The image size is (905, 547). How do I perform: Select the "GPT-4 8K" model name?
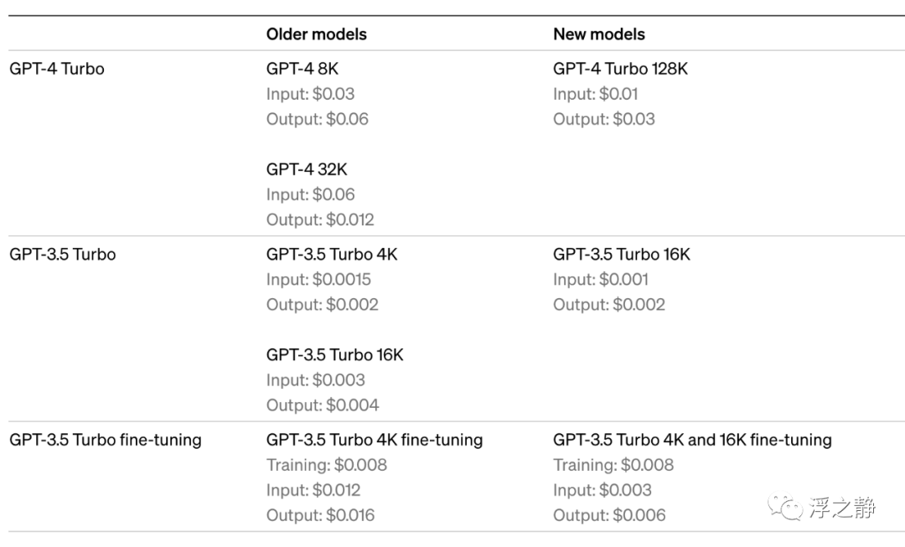(303, 69)
